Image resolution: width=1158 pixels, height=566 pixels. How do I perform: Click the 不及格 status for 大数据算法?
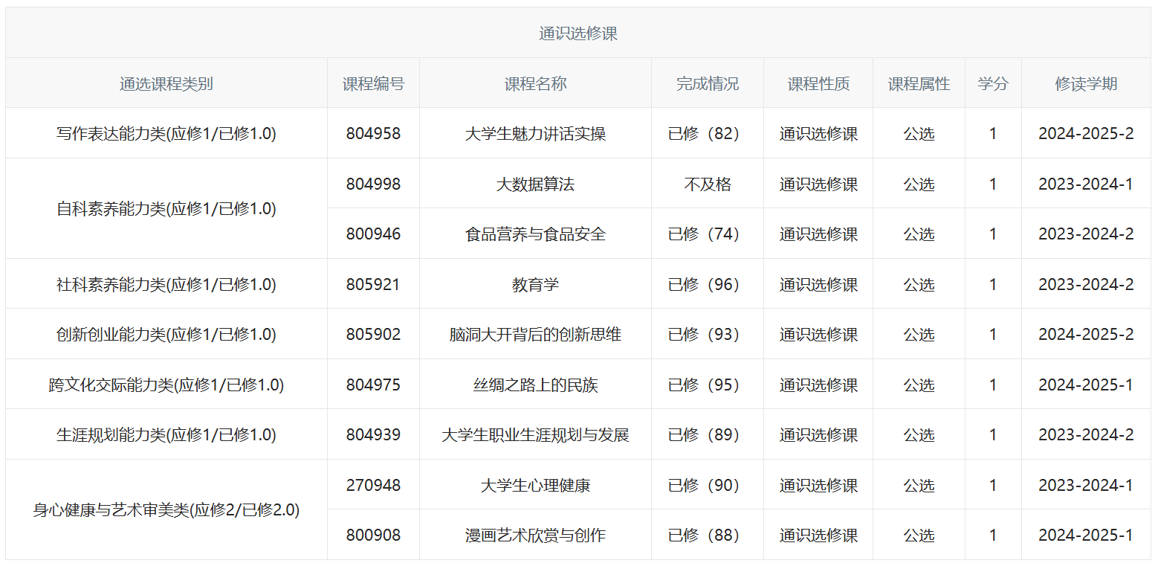coord(707,184)
